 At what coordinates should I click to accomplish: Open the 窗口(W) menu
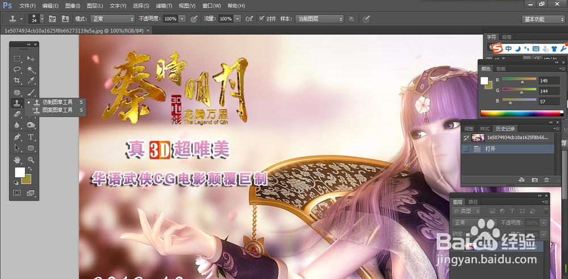[x=211, y=6]
